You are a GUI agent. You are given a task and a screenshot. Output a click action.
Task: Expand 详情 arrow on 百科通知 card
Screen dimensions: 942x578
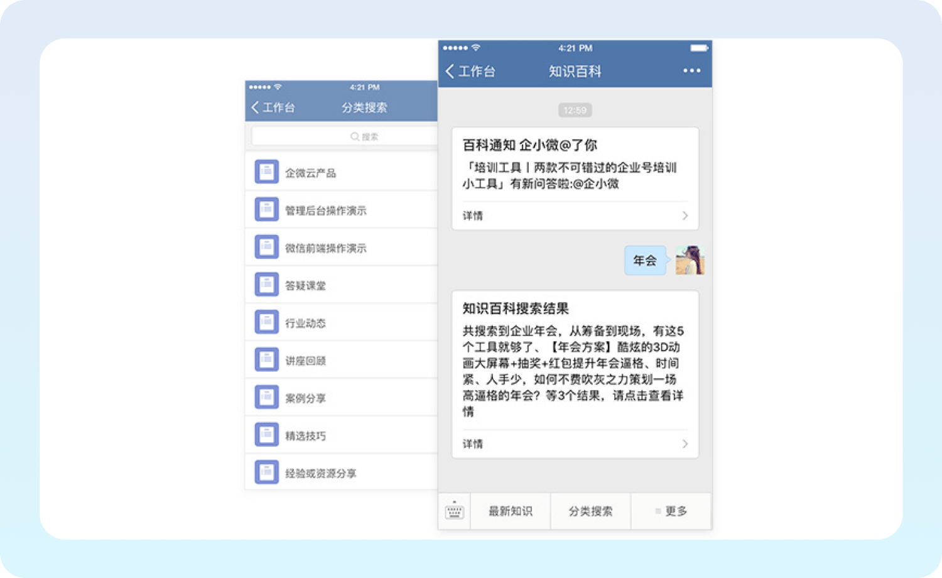[x=685, y=215]
